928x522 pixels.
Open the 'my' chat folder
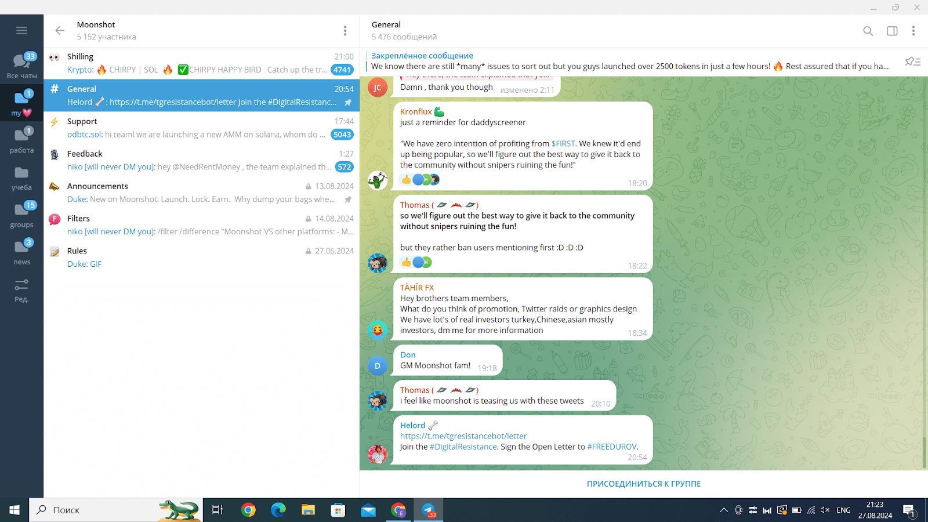click(x=21, y=103)
